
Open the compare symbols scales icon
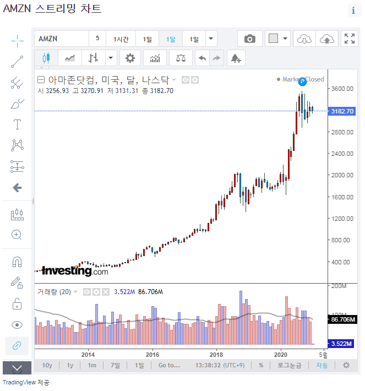(181, 58)
